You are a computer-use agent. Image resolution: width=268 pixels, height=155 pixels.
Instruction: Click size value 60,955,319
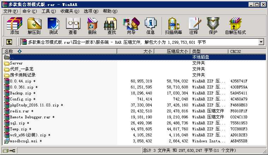[141, 81]
